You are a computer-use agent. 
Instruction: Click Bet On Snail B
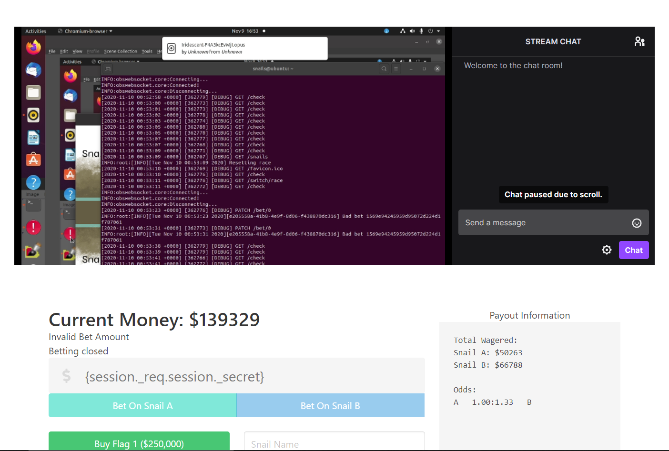click(330, 406)
